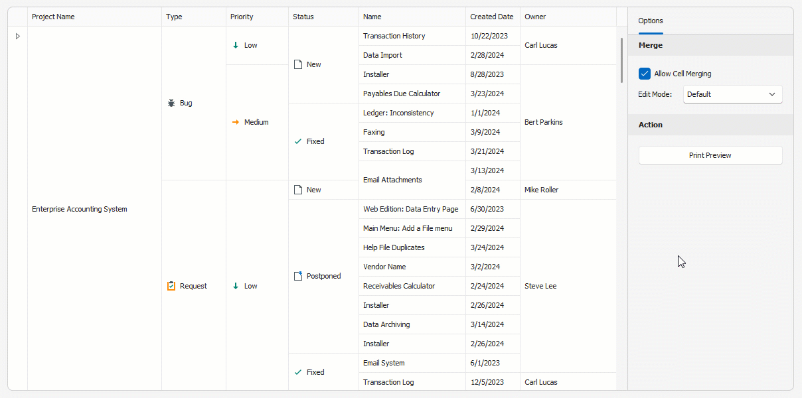Click the New status document icon beside Bug
Viewport: 802px width, 398px height.
(298, 64)
